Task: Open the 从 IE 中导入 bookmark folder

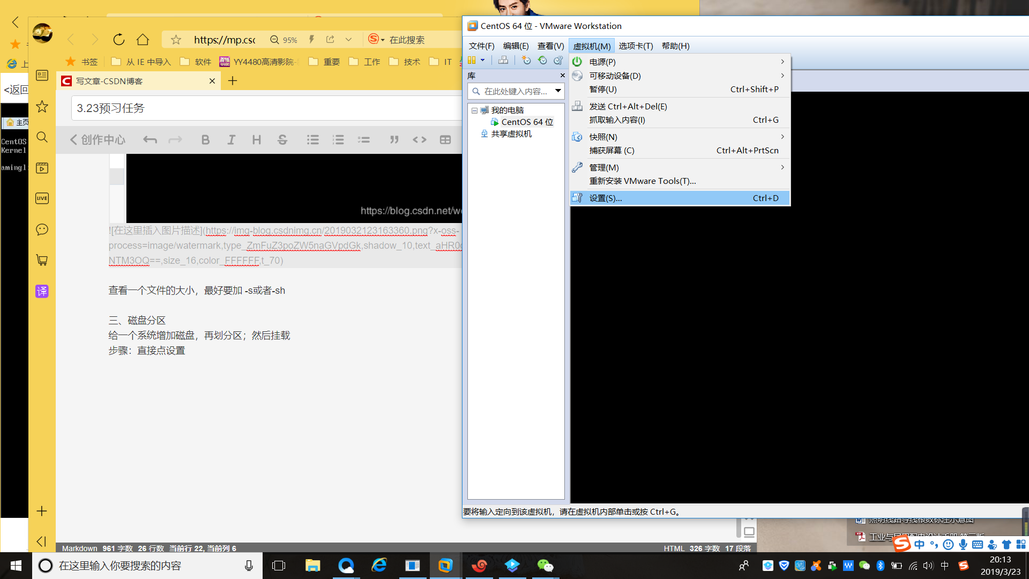Action: tap(141, 62)
